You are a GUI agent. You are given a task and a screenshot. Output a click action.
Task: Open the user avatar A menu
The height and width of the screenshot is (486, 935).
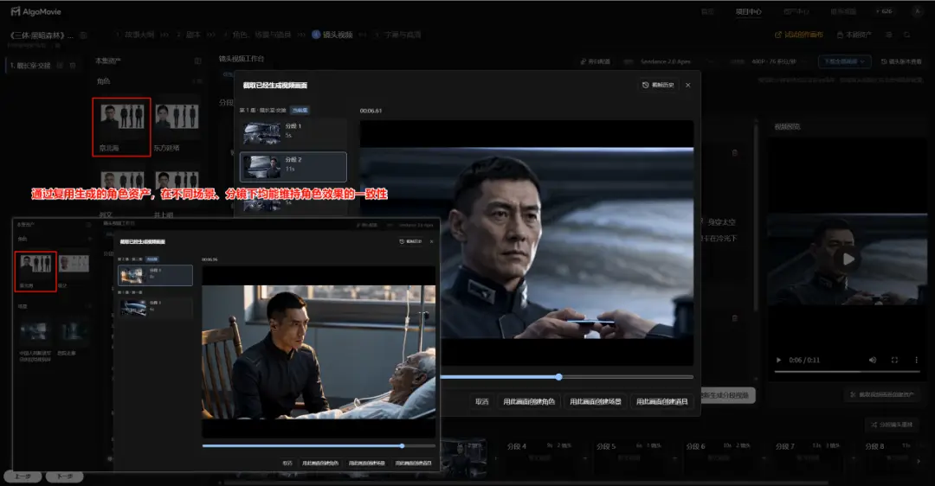point(917,11)
